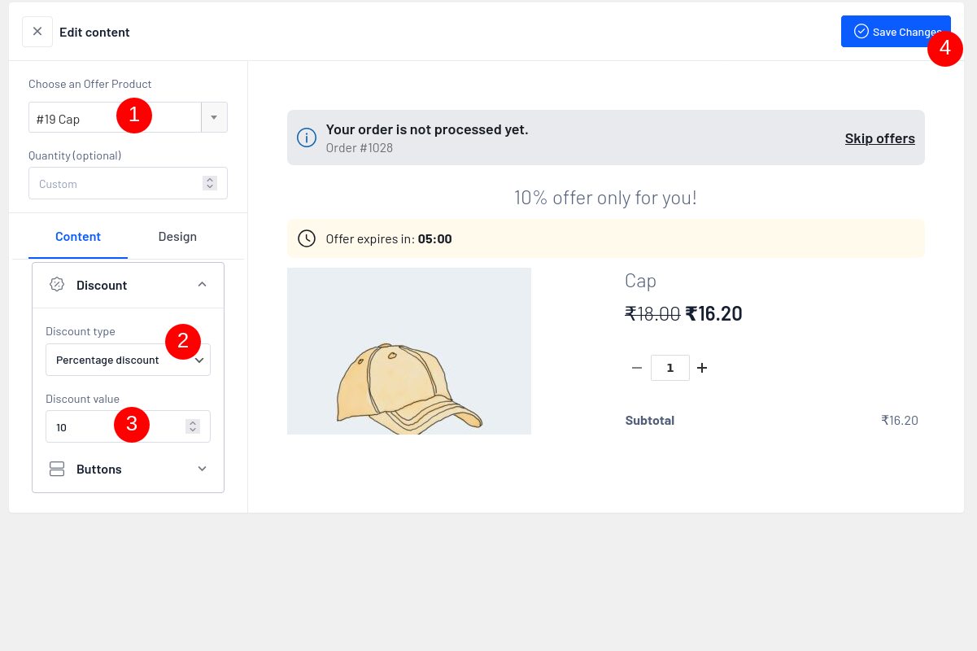This screenshot has width=977, height=651.
Task: Click the Discount value stepper arrows
Action: [193, 426]
